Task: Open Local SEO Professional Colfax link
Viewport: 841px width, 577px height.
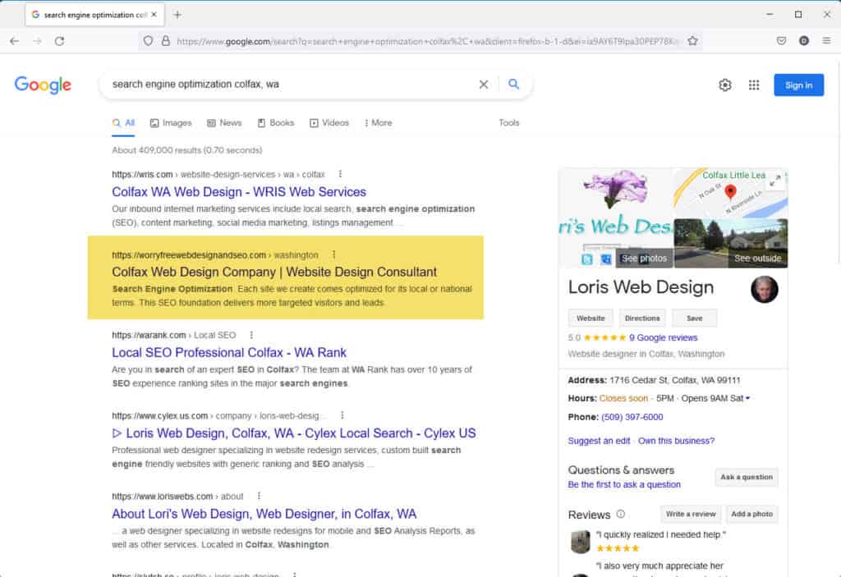Action: [229, 353]
